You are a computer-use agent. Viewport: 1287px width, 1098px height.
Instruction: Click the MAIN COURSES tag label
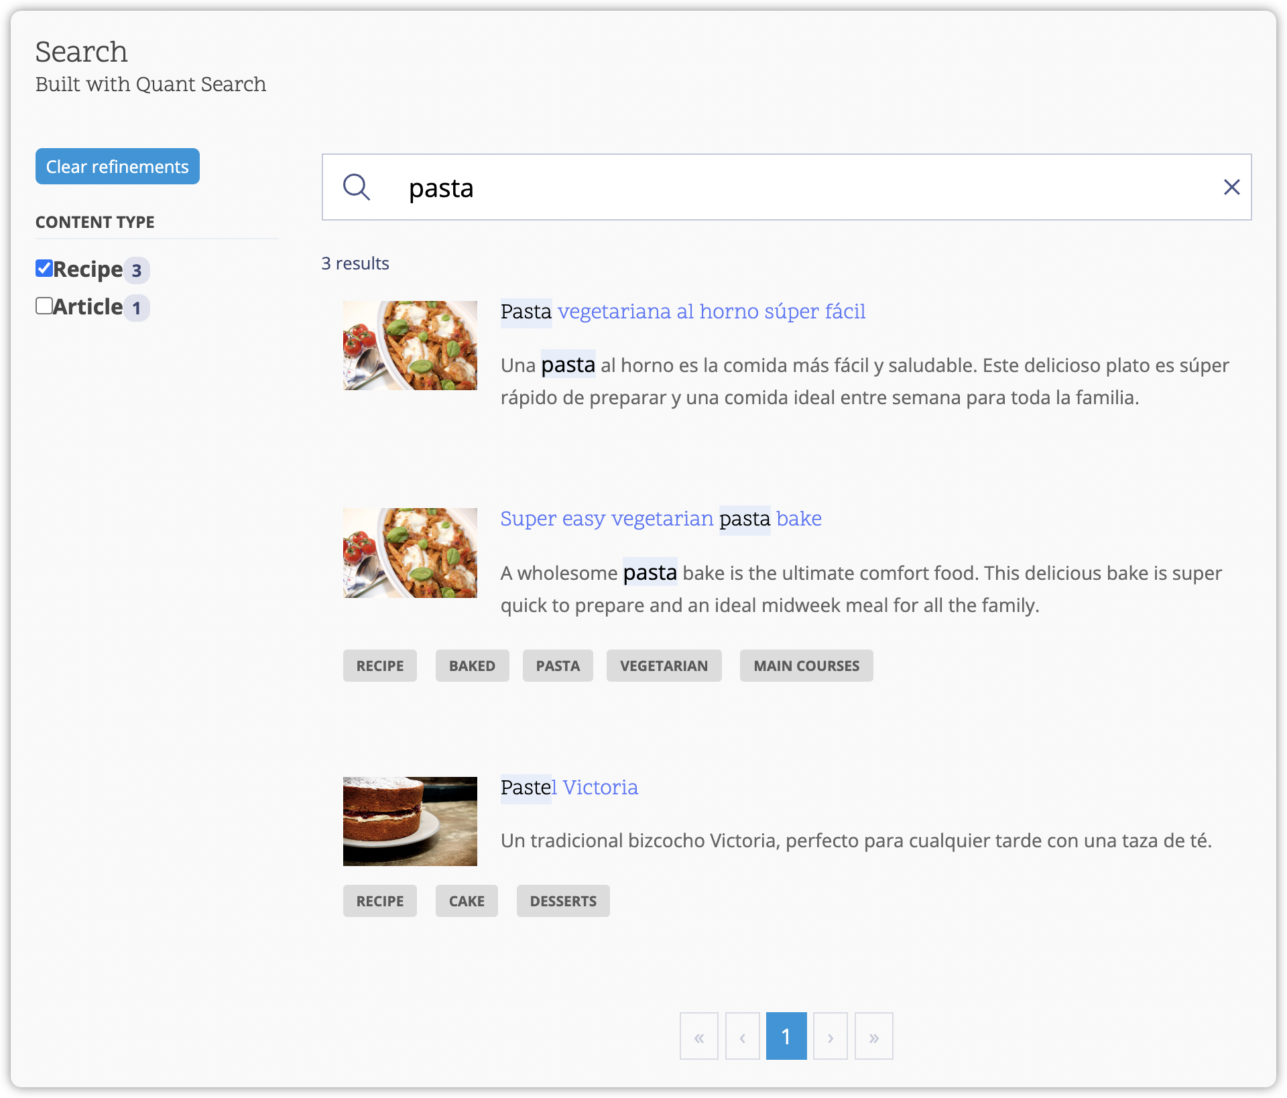click(807, 666)
